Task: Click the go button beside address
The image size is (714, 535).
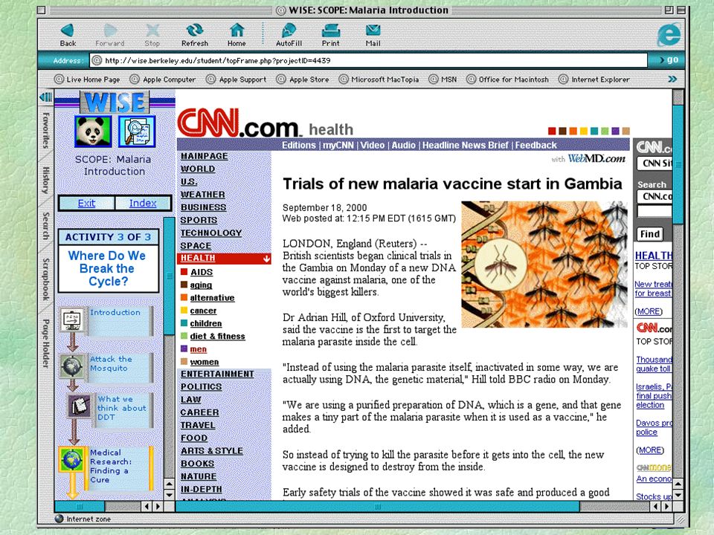Action: tap(669, 59)
